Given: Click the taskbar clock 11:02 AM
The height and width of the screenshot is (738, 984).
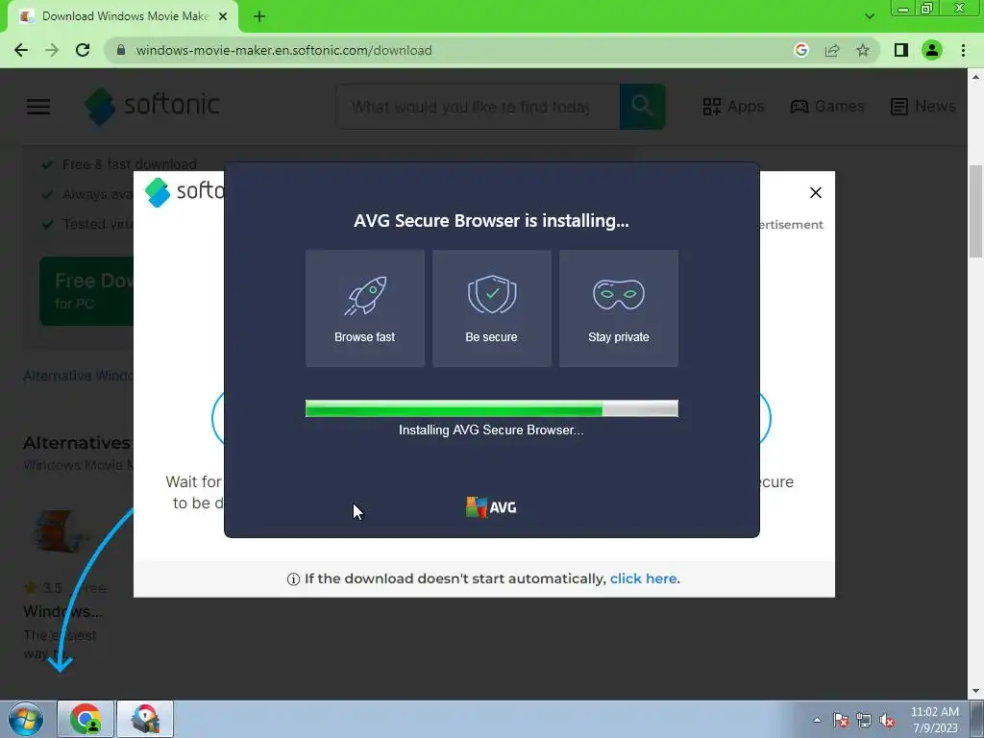Looking at the screenshot, I should [934, 712].
